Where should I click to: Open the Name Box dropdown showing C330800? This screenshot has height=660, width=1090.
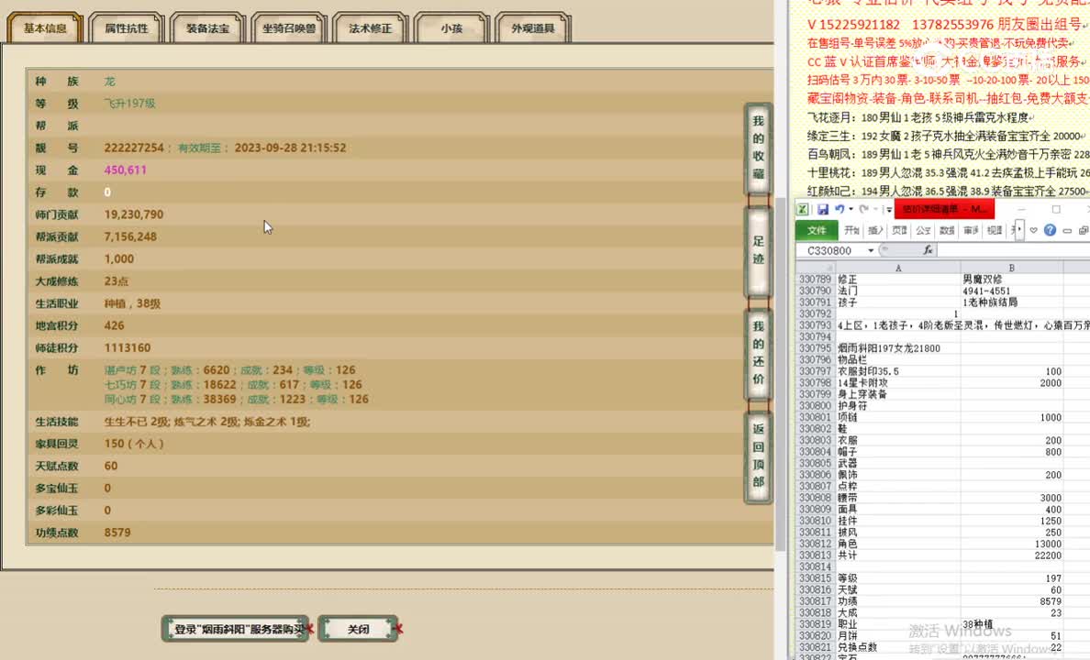871,249
